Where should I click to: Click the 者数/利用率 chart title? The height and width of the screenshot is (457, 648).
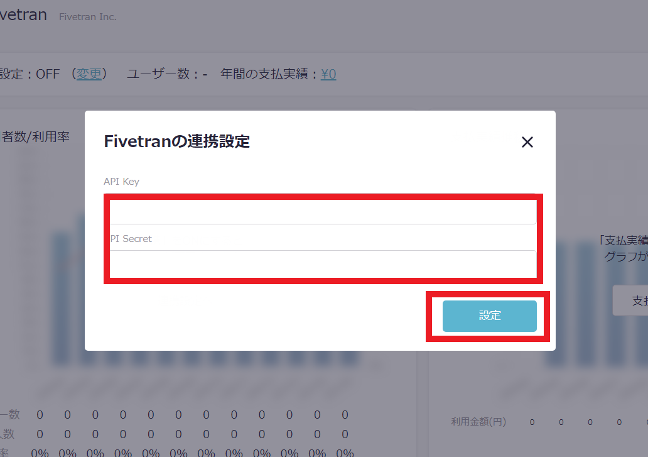coord(35,136)
